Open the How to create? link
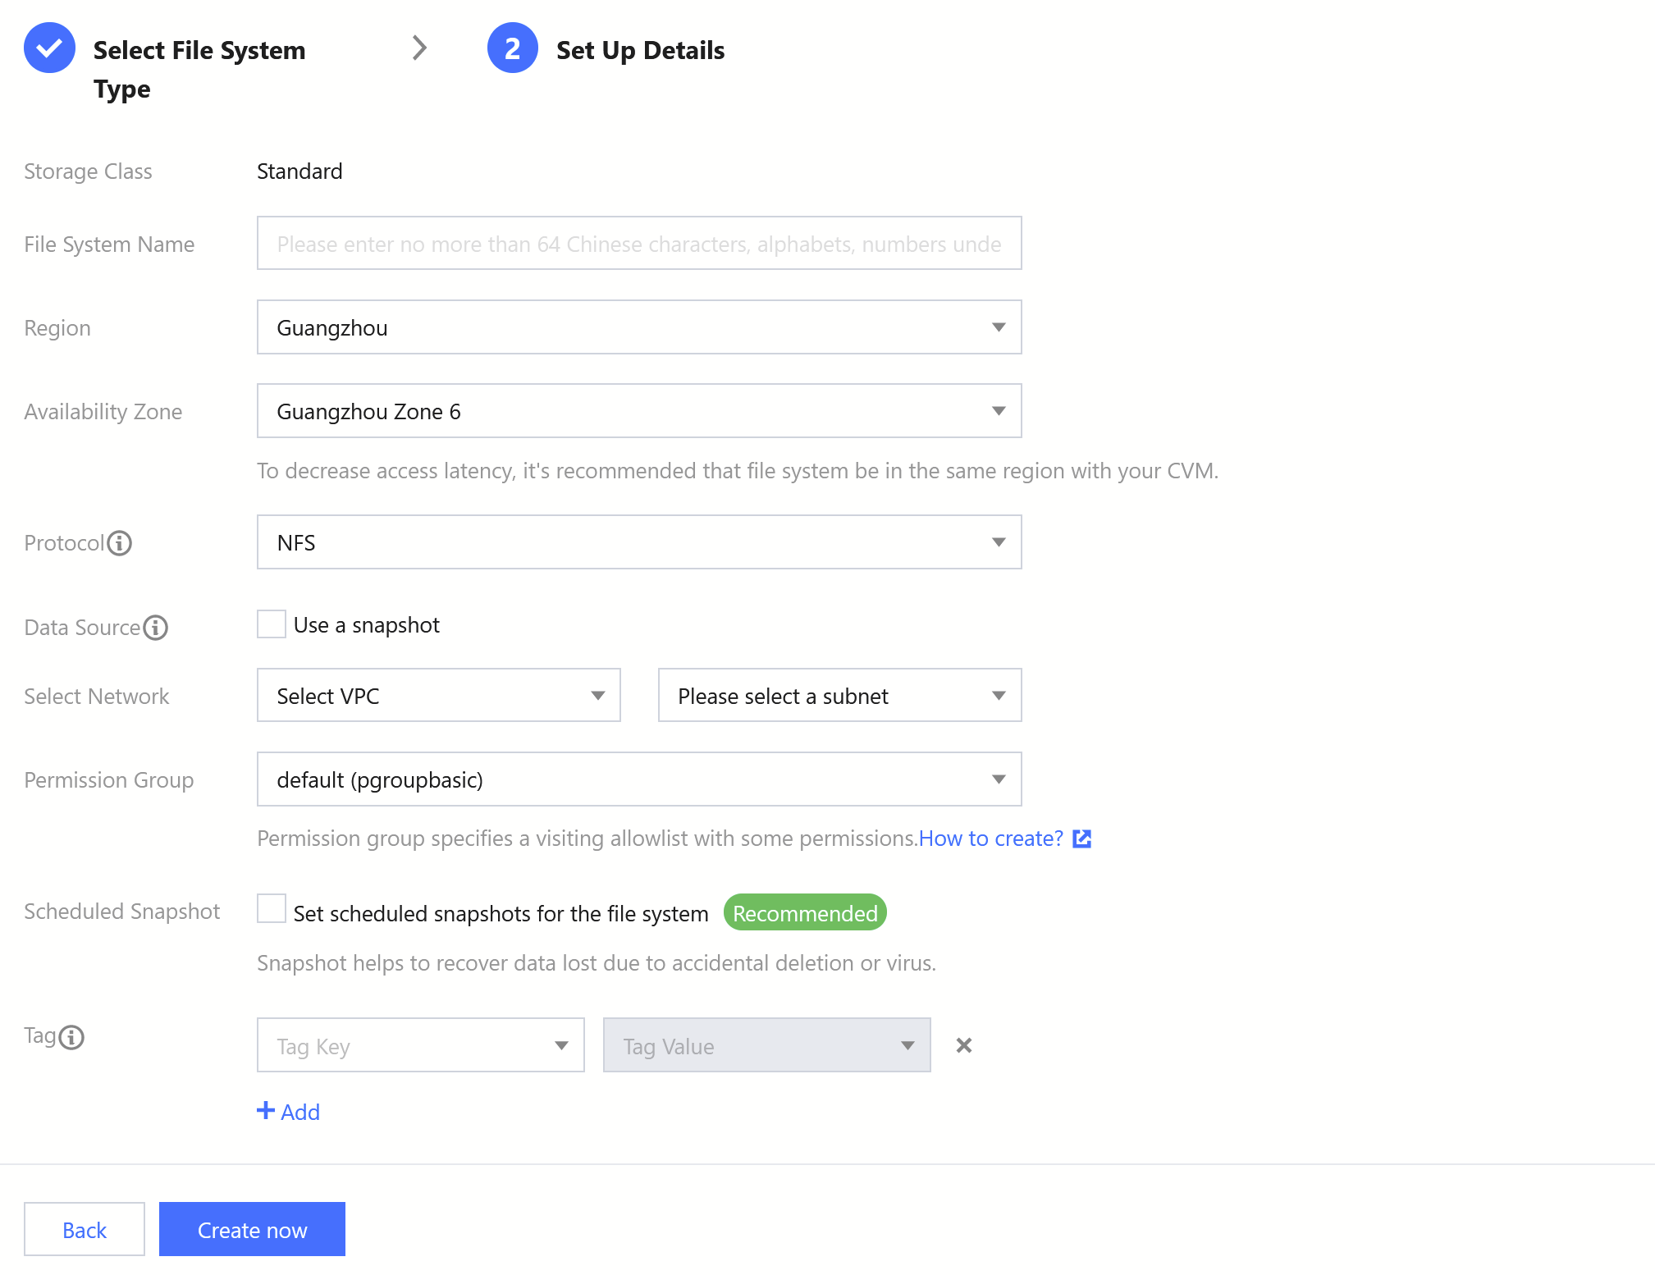 (x=990, y=839)
